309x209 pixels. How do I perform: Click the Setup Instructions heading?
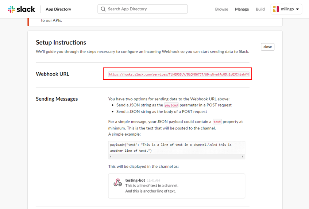coord(61,43)
